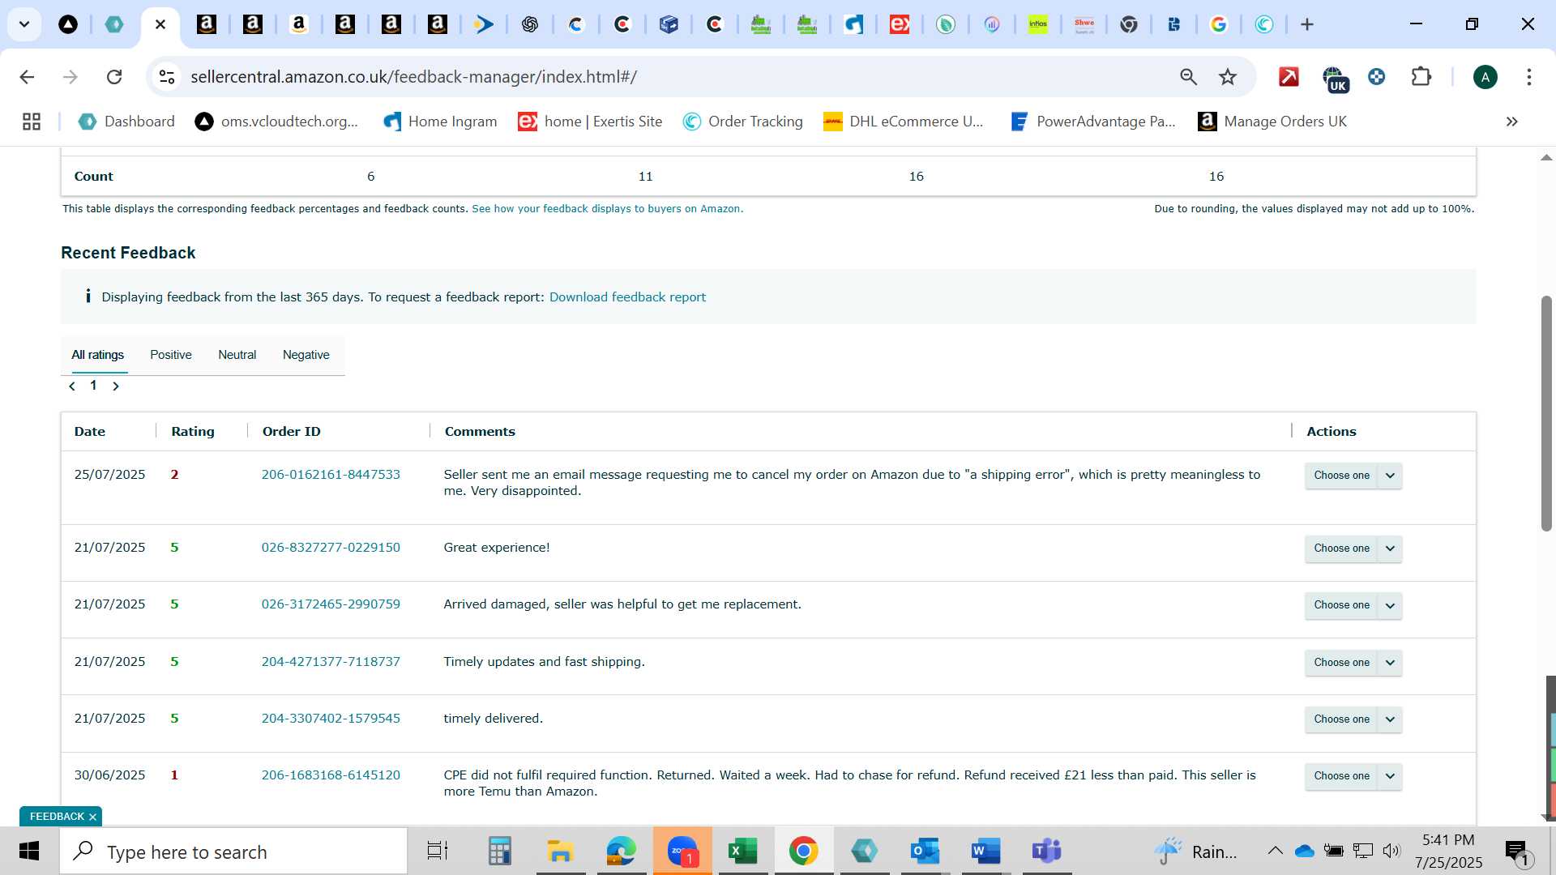This screenshot has height=875, width=1556.
Task: Switch to the Google tab
Action: (x=1218, y=24)
